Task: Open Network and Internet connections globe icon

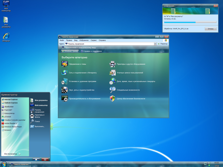Action: click(x=65, y=72)
